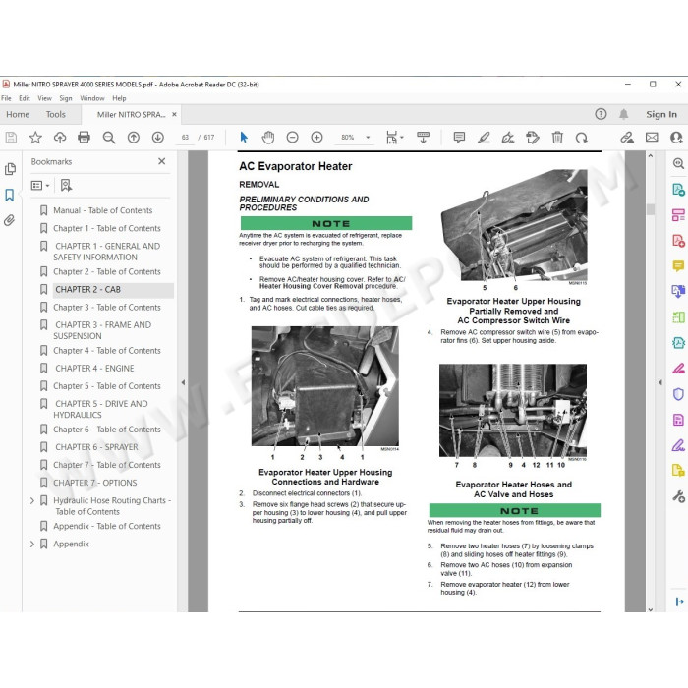The width and height of the screenshot is (688, 688).
Task: Switch to the Tools tab
Action: (56, 115)
